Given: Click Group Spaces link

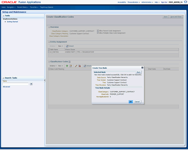Looking at the screenshot, I should (x=48, y=7).
